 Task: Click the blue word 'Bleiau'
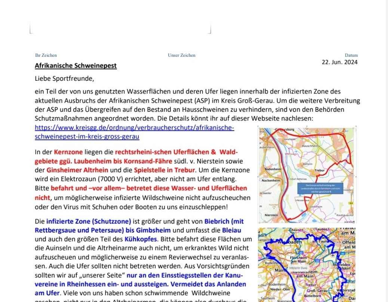click(x=232, y=230)
